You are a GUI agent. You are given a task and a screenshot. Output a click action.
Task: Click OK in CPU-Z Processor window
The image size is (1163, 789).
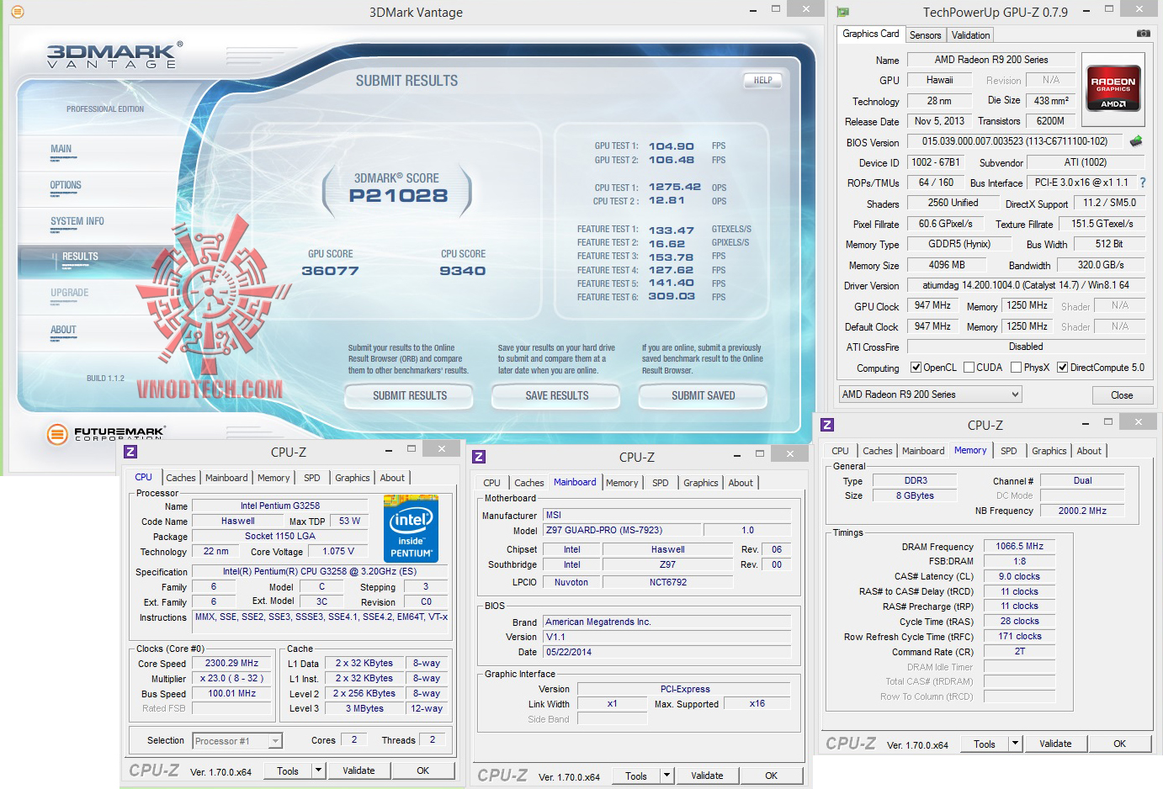(x=423, y=770)
